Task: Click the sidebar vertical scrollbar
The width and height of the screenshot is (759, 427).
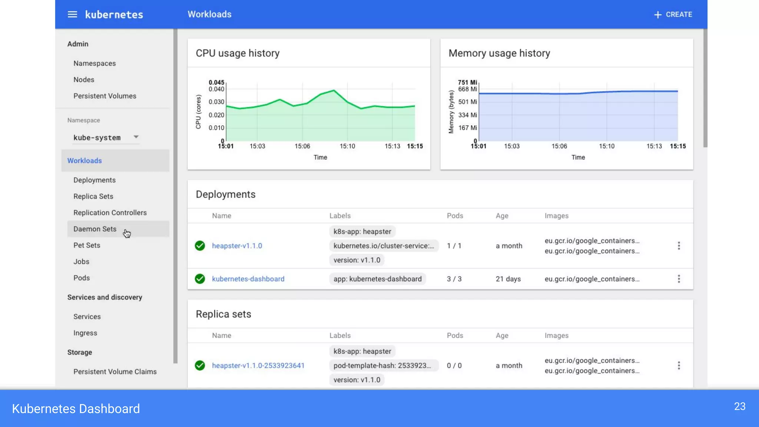Action: coord(175,196)
